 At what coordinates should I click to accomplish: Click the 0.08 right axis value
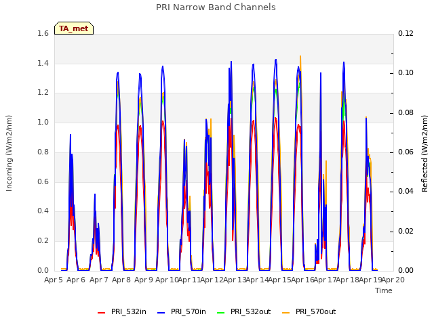tap(406, 113)
